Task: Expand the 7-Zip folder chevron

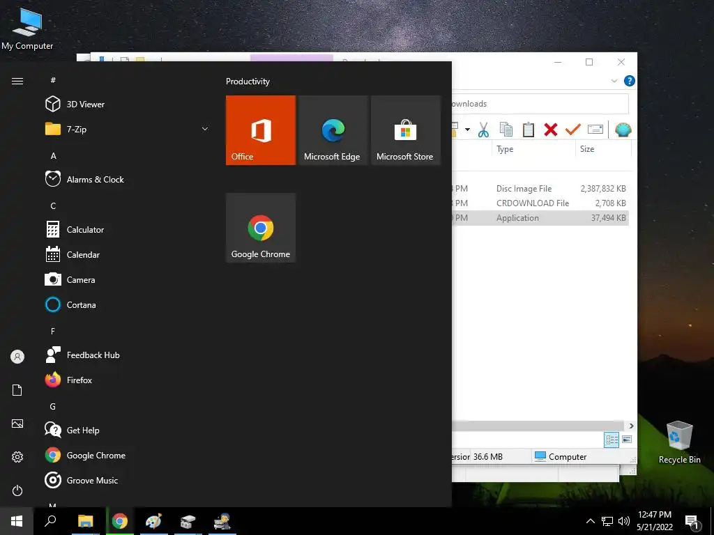Action: (205, 129)
